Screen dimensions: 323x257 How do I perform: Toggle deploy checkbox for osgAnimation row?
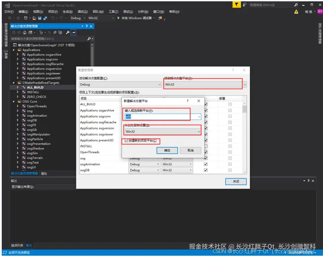click(x=230, y=164)
